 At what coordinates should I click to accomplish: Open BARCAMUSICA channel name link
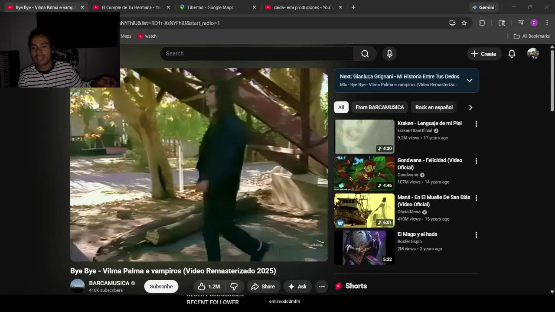coord(109,283)
